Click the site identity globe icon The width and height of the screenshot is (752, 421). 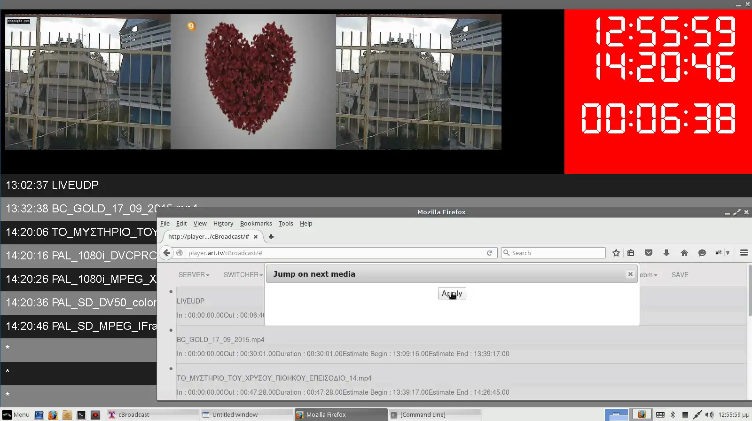(180, 253)
